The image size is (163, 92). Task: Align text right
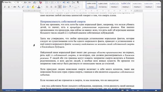(x=56, y=7)
